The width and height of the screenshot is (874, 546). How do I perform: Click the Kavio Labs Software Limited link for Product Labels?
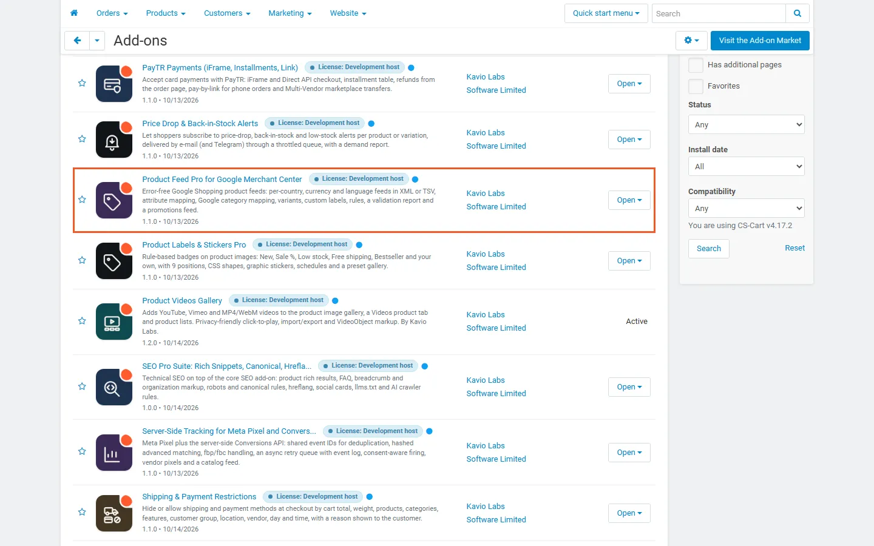(x=496, y=261)
